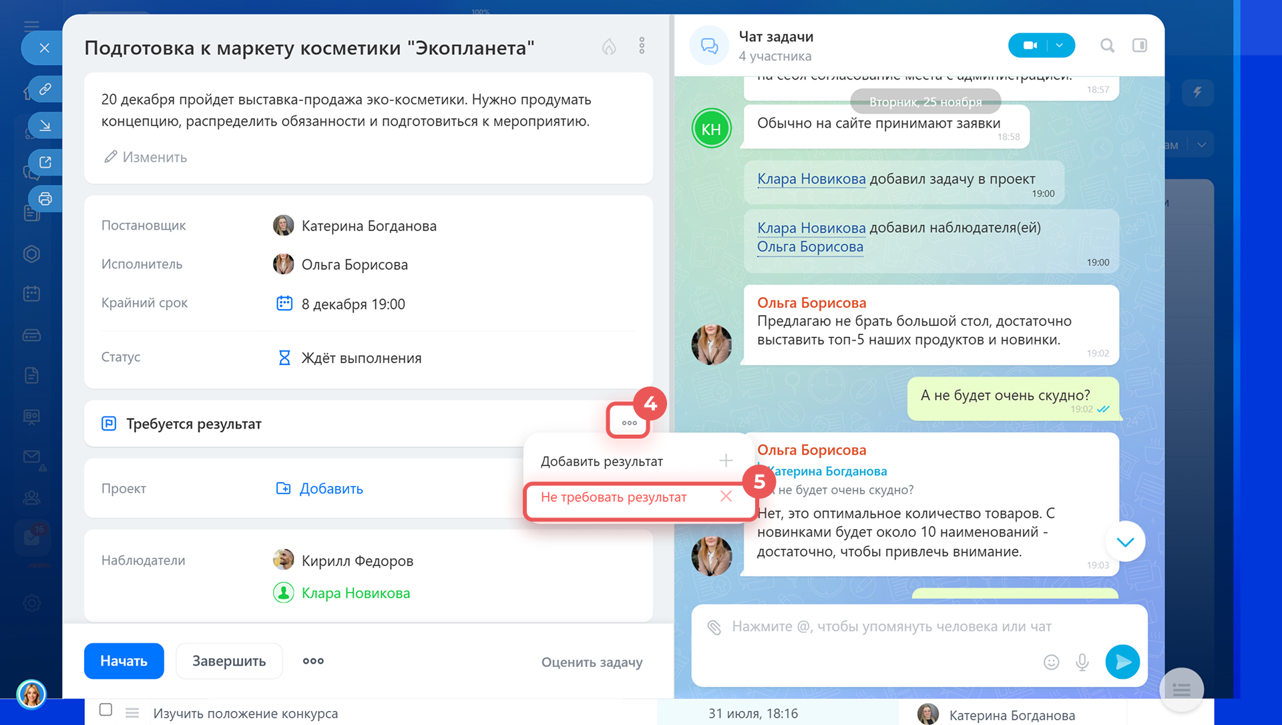
Task: Open deadline date 8 декабря 19:00
Action: (x=353, y=304)
